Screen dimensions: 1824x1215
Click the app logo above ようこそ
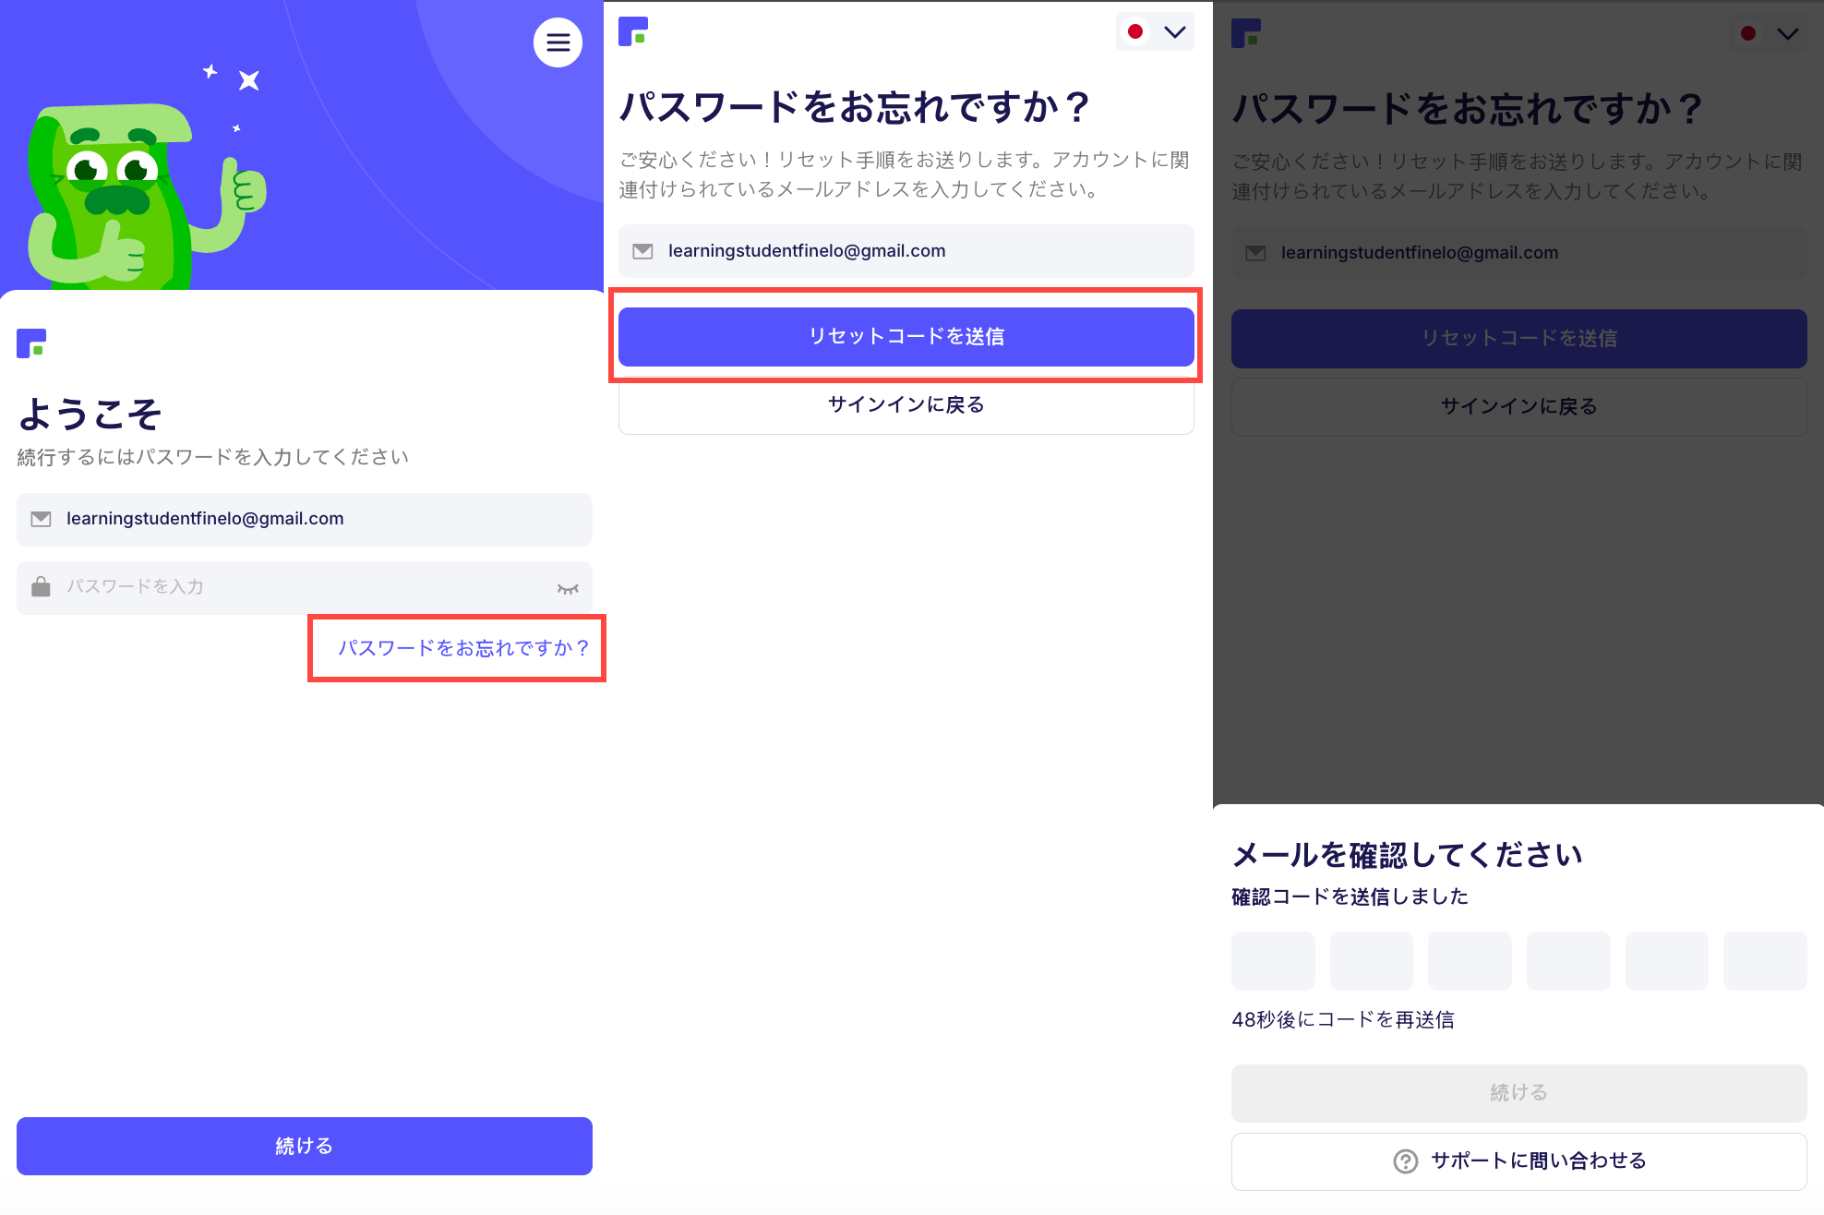pos(31,343)
